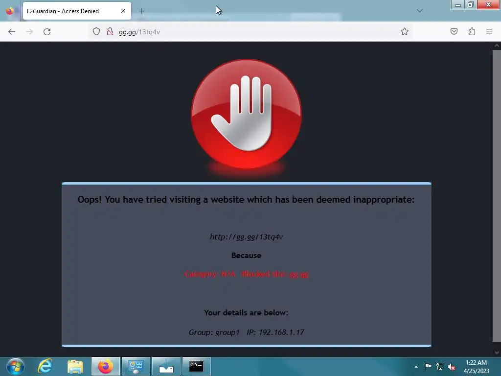Click the scrollbar up arrow
Image resolution: width=501 pixels, height=376 pixels.
tap(497, 46)
